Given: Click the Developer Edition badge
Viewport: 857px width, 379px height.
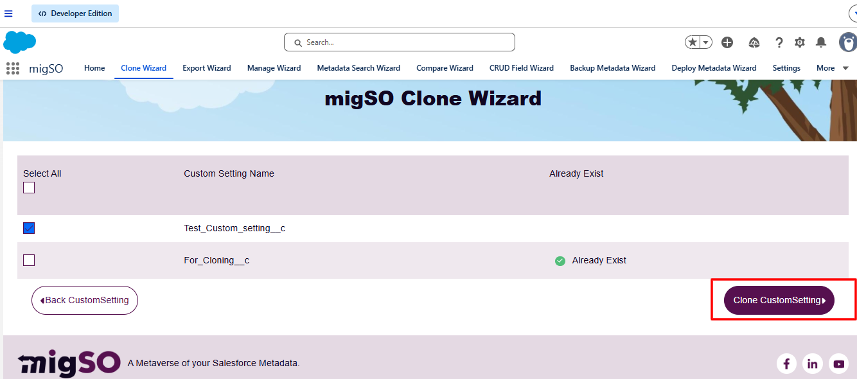Looking at the screenshot, I should click(75, 13).
